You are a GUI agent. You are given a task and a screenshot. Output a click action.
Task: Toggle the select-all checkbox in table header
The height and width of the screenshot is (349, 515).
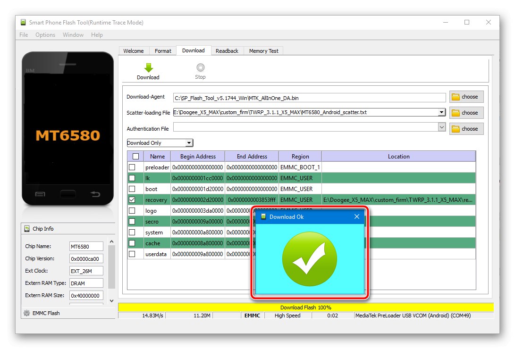pyautogui.click(x=135, y=156)
